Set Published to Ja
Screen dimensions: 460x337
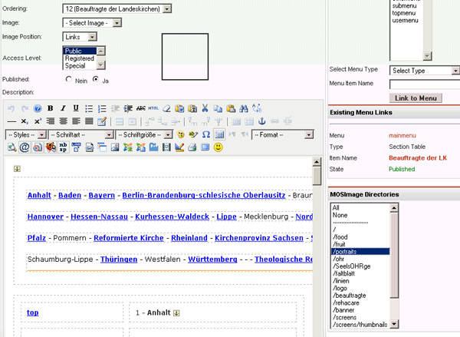96,79
